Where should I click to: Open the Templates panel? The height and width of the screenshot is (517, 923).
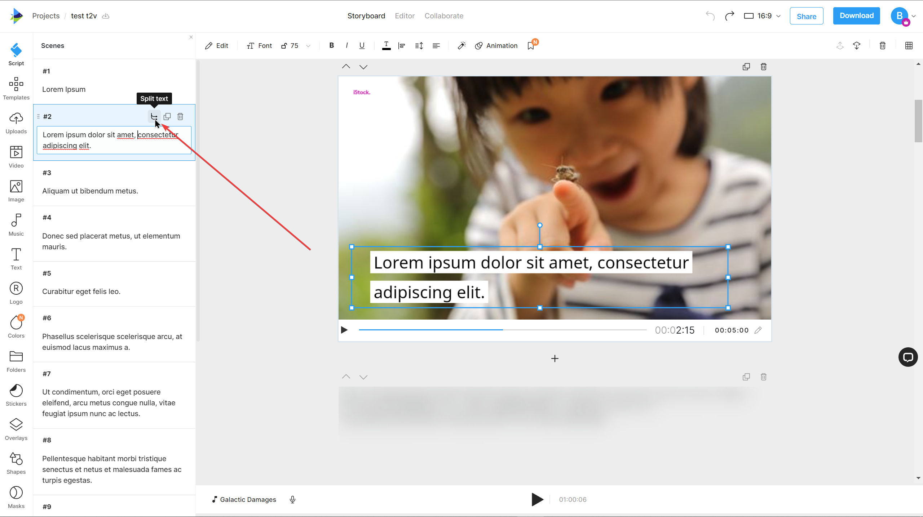(x=16, y=88)
